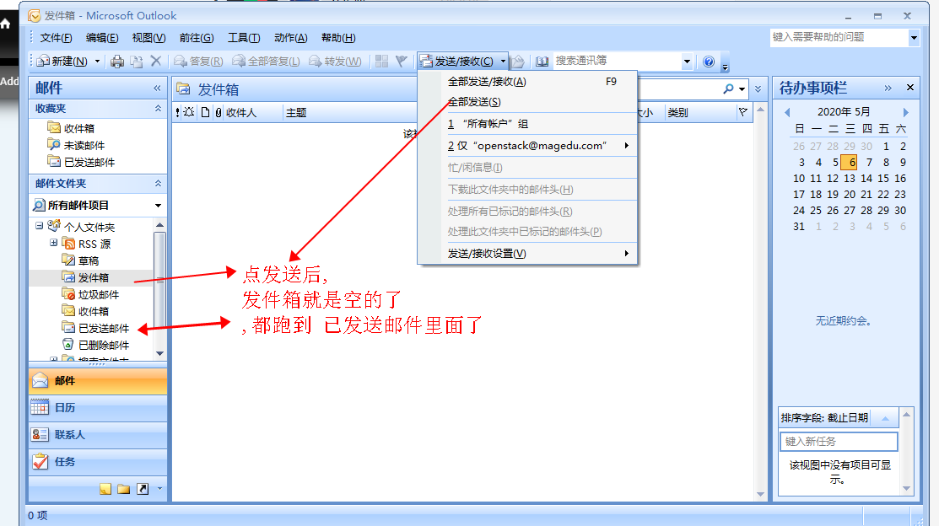Switch to the 联系人 navigation button
939x526 pixels.
coord(98,434)
